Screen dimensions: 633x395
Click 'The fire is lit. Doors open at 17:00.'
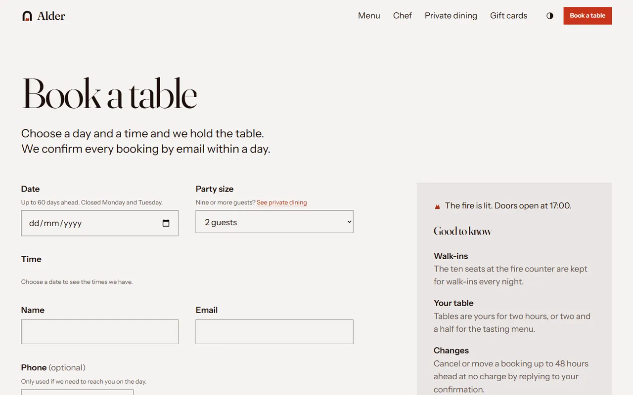pos(508,206)
